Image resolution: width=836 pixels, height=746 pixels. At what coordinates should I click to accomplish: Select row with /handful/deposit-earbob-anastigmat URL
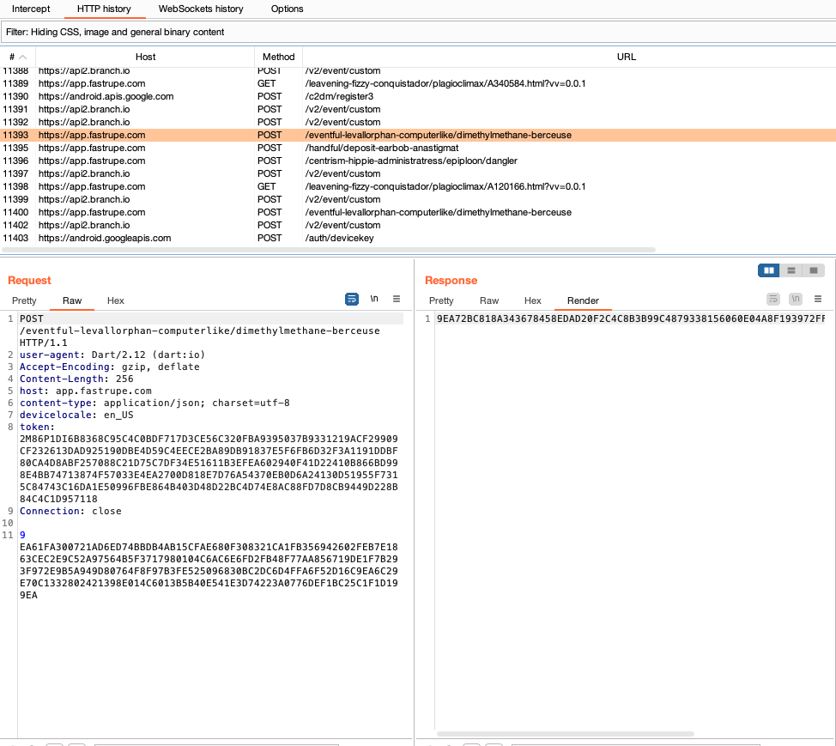tap(418, 148)
